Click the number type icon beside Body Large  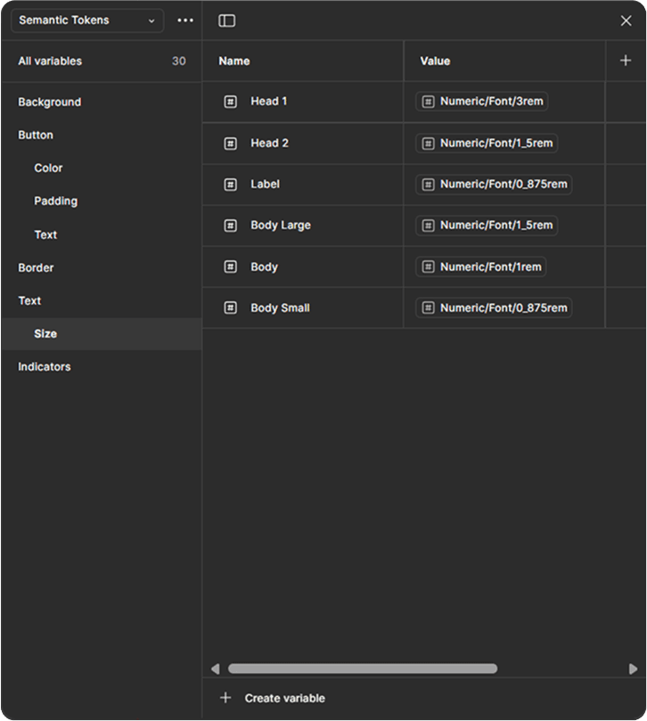231,225
